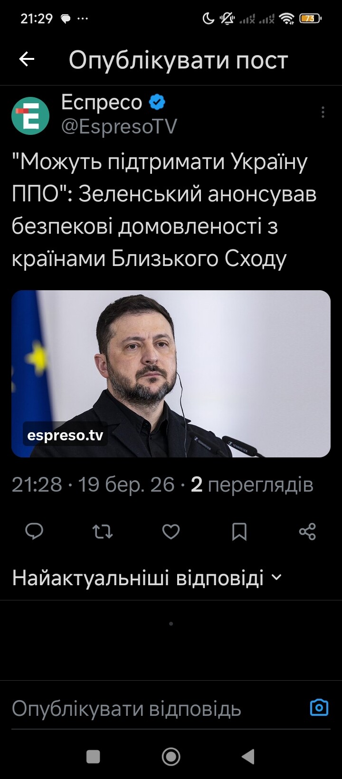342x779 pixels.
Task: Tap the repost arrows icon
Action: 102,532
